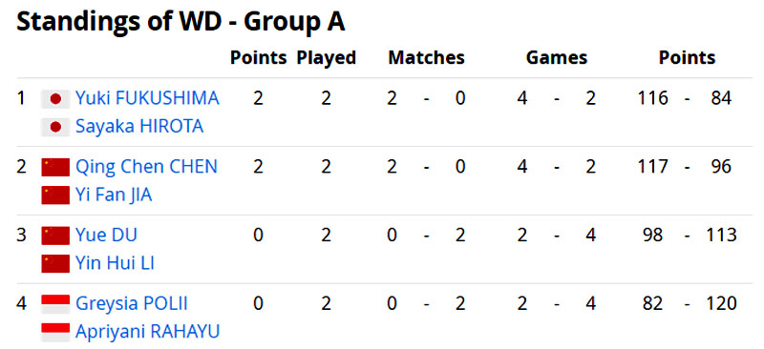Viewport: 764px width, 349px height.
Task: Open Sayaka HIROTA player link
Action: [x=139, y=127]
